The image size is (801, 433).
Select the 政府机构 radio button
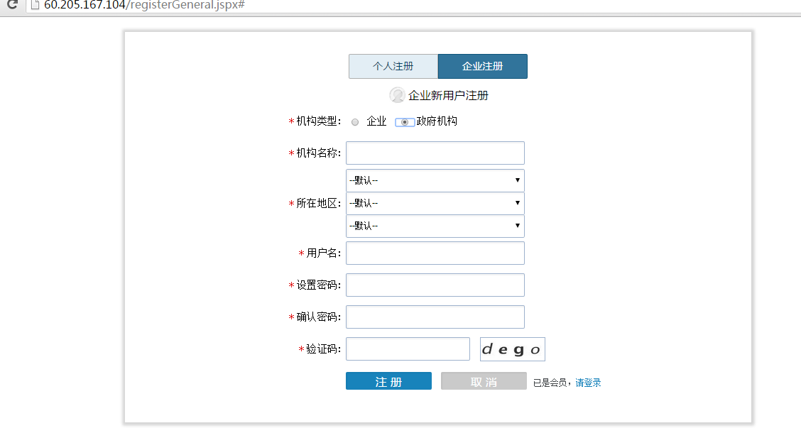pos(404,122)
